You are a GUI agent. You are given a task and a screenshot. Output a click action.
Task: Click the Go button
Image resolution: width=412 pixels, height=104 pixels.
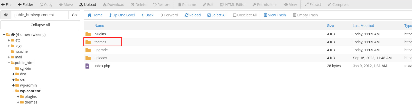point(74,15)
